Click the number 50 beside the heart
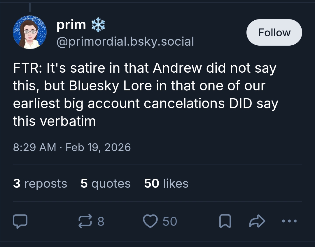The width and height of the screenshot is (315, 247). pos(170,221)
